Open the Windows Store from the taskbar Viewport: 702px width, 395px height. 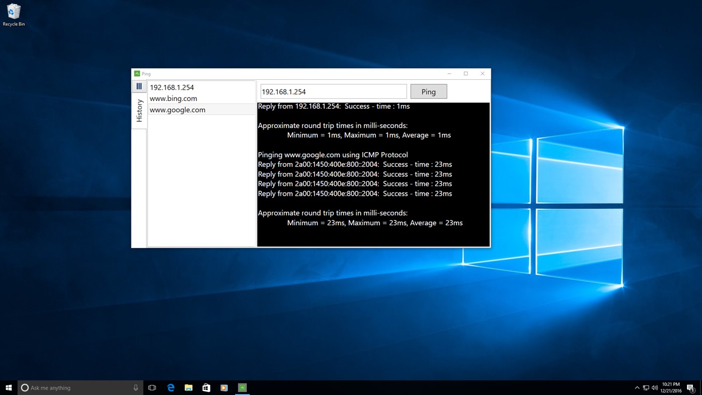[x=206, y=387]
